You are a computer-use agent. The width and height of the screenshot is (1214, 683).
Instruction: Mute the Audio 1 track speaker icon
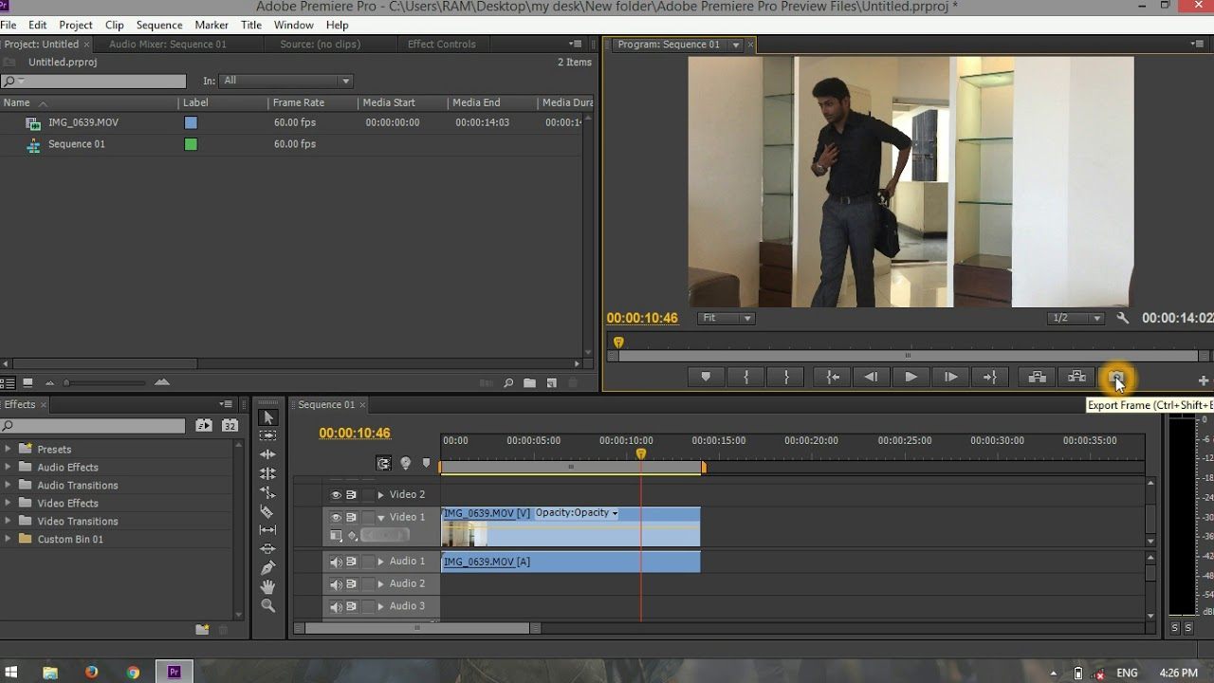pos(337,562)
